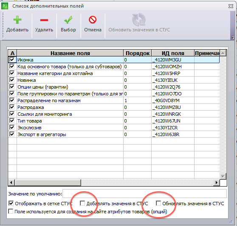Enable Обновлять значения в СТУС checkbox
Screen dimensions: 237x226
pos(158,203)
